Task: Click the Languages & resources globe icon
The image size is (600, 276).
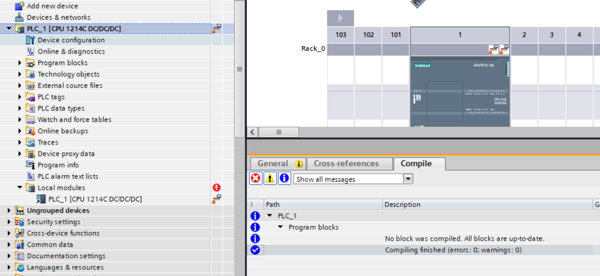Action: tap(19, 267)
